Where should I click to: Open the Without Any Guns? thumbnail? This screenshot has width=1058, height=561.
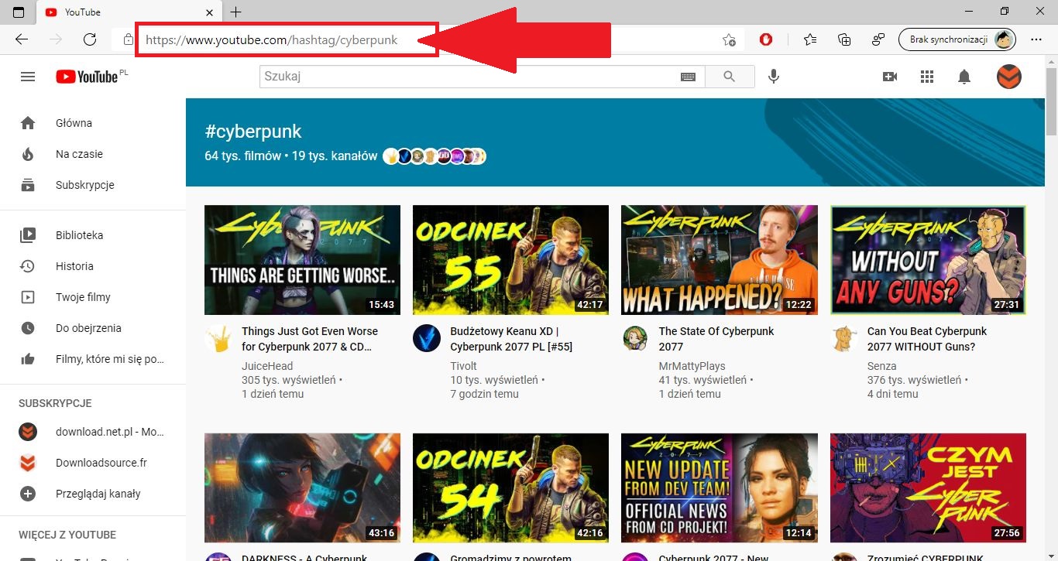coord(928,259)
